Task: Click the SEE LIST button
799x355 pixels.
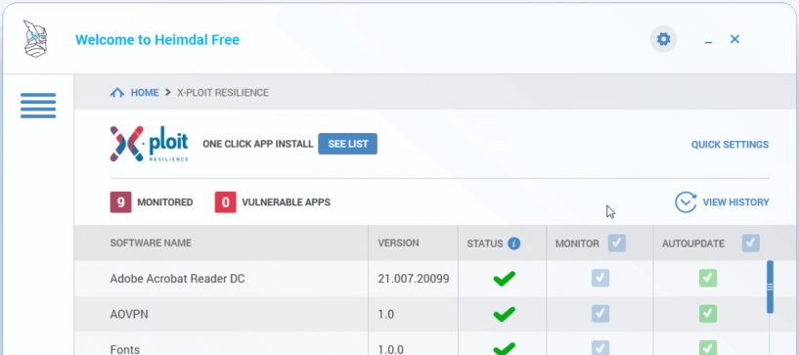Action: 347,144
